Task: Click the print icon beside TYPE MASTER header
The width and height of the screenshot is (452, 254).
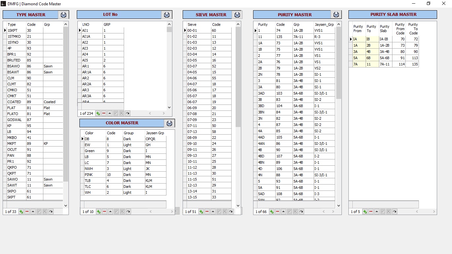Action: coord(64,15)
